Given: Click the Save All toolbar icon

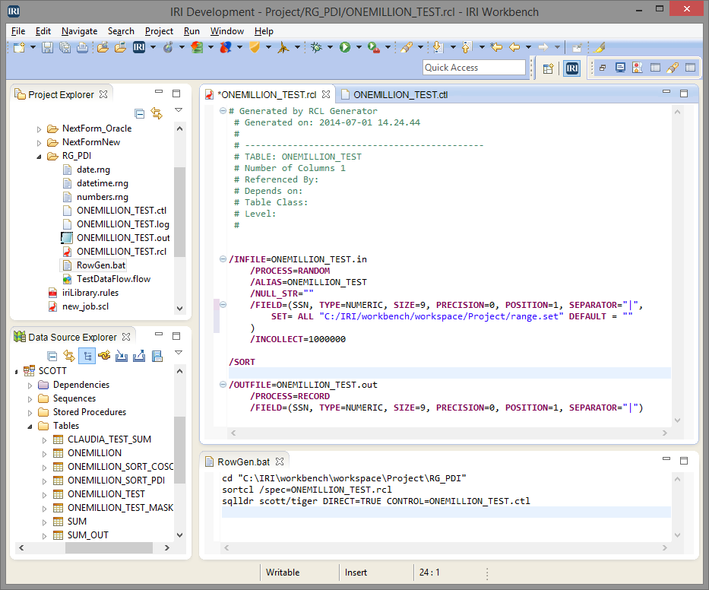Looking at the screenshot, I should point(65,47).
